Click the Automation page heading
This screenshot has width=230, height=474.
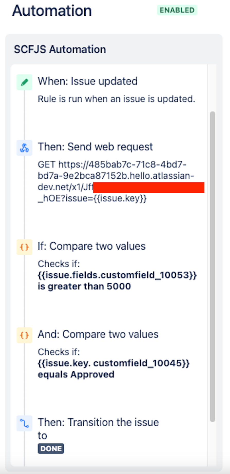52,11
